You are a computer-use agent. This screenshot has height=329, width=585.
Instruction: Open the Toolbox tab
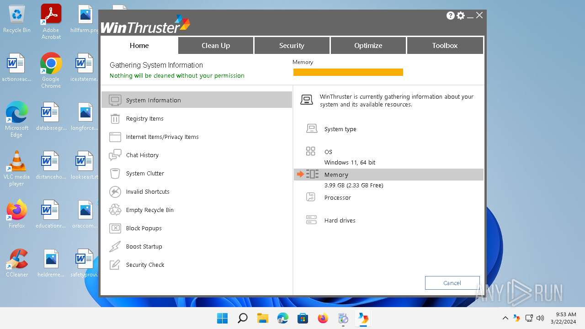point(445,45)
